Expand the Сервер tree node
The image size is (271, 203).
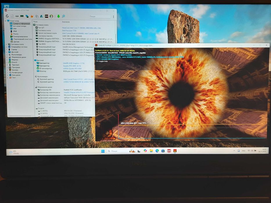click(7, 49)
